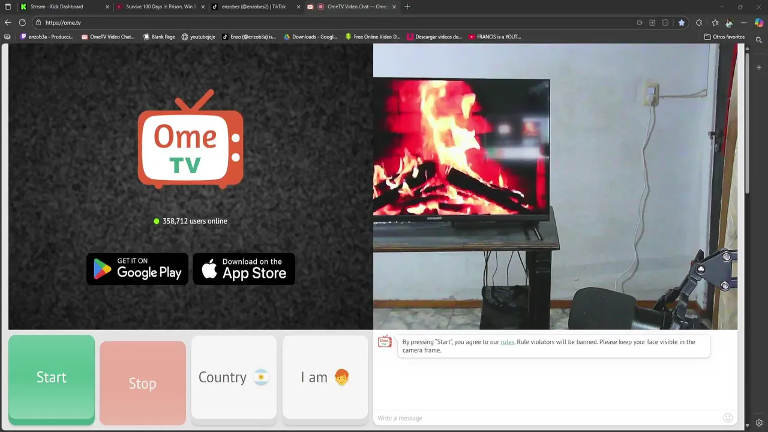
Task: Open the OmeTV Video Chat bookmark
Action: [x=108, y=37]
